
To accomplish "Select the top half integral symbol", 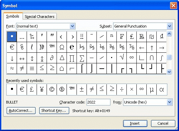I will pyautogui.click(x=82, y=69).
